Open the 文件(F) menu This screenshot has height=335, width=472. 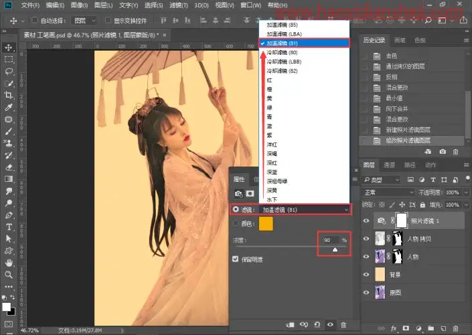tap(30, 5)
